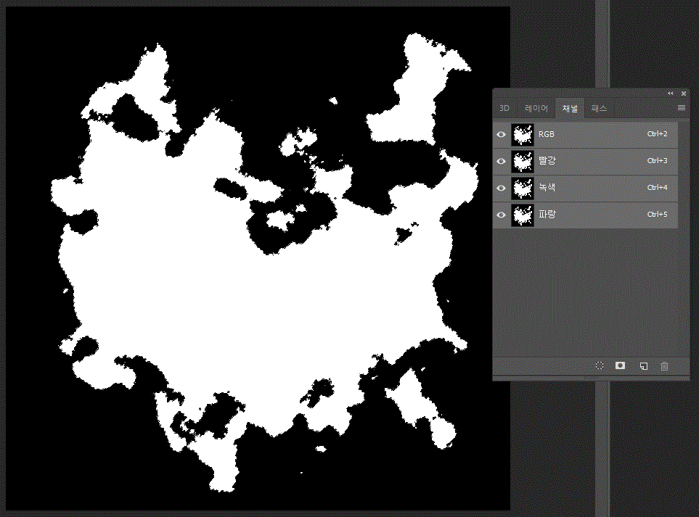Image resolution: width=699 pixels, height=517 pixels.
Task: Select the 파랑 channel thumbnail
Action: pos(523,215)
